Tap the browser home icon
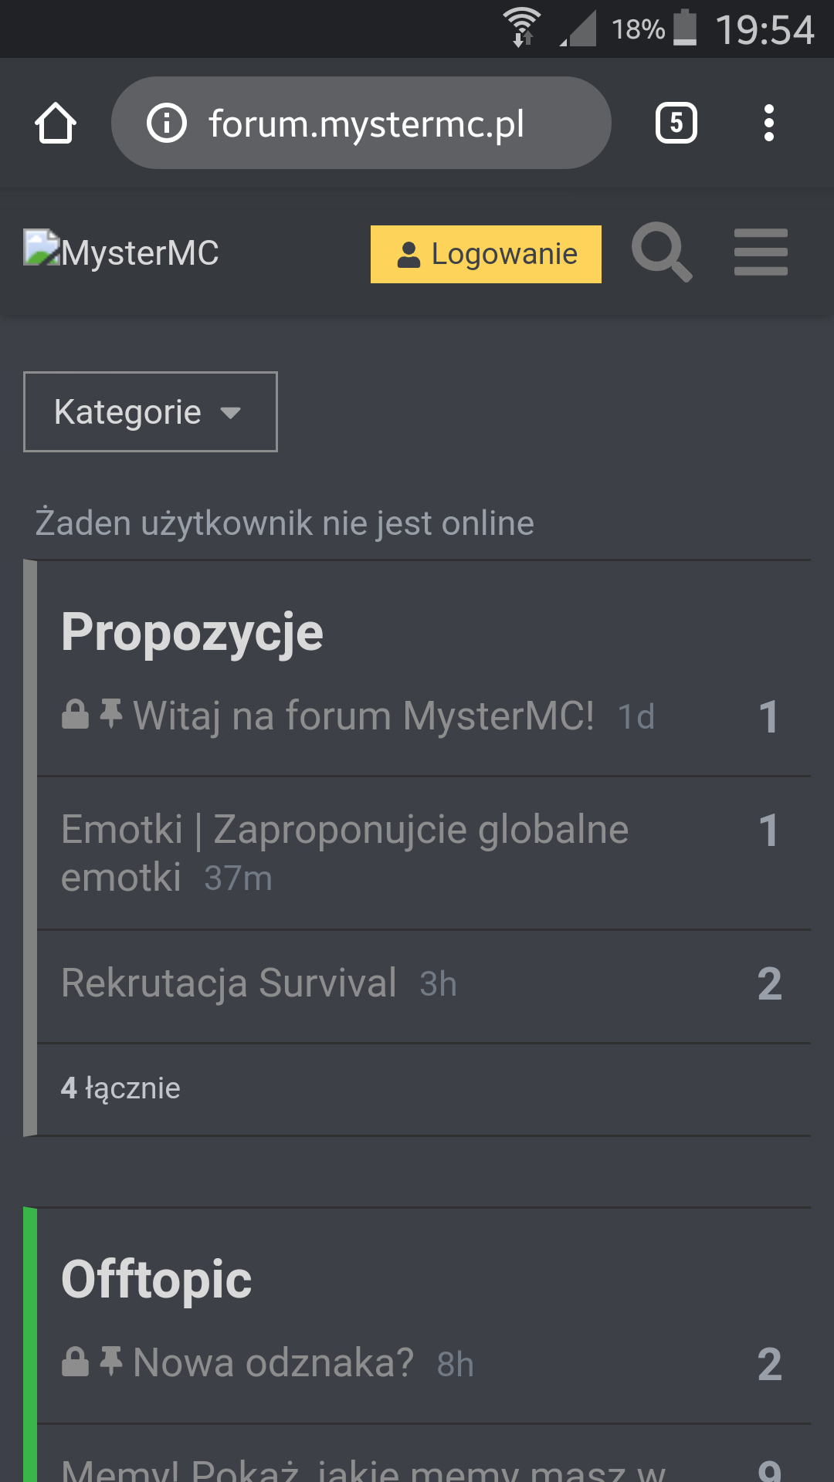This screenshot has height=1482, width=834. 56,123
